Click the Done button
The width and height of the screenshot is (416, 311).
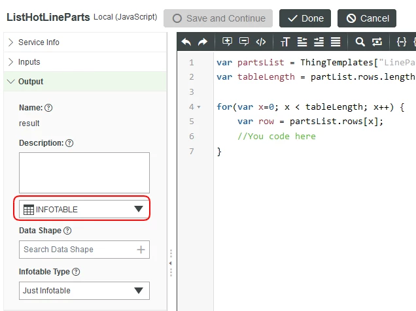point(305,18)
